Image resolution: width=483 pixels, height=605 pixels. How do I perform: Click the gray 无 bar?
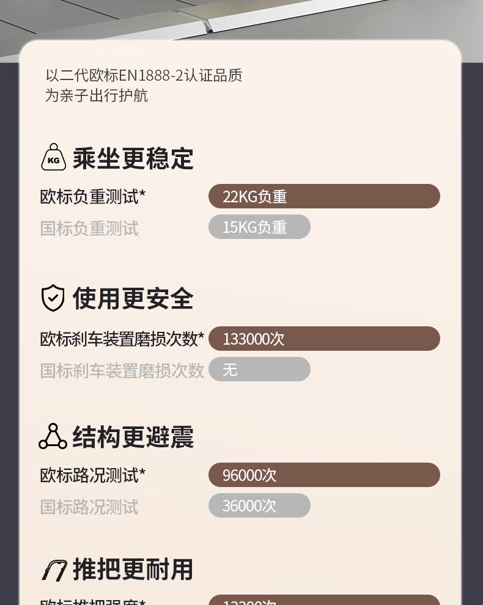coord(259,369)
